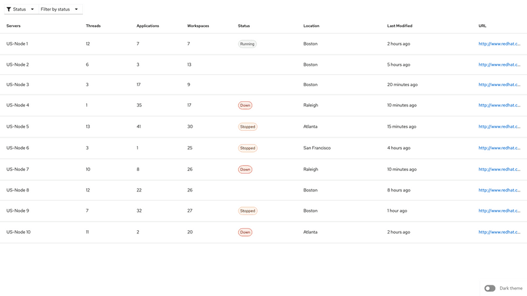Toggle the Dark theme switch

[x=489, y=288]
